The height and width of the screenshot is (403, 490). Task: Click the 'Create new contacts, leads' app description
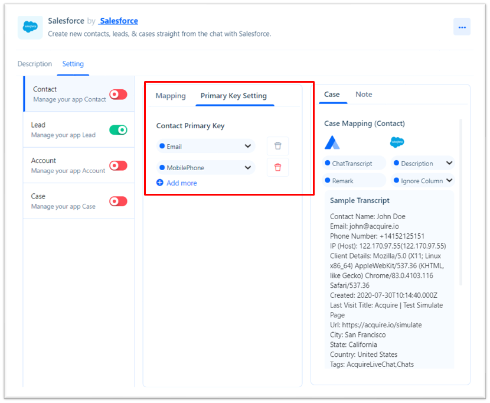click(x=159, y=34)
